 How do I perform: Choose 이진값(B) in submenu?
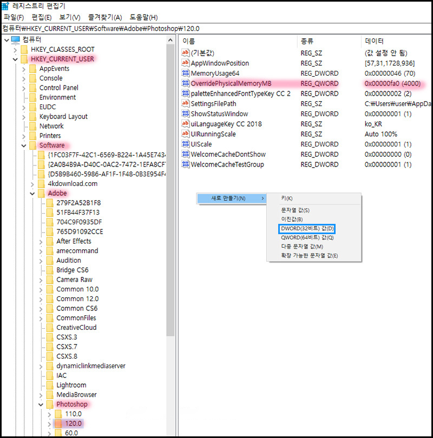click(x=292, y=220)
